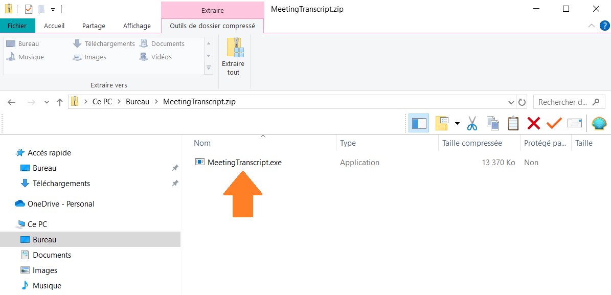This screenshot has height=295, width=611.
Task: Click MeetingTranscript.zip in the address breadcrumb
Action: click(199, 102)
